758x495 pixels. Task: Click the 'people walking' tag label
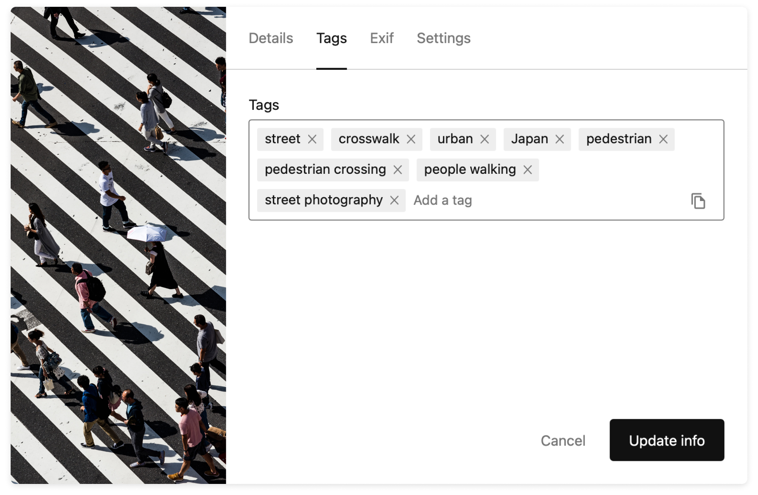click(470, 170)
